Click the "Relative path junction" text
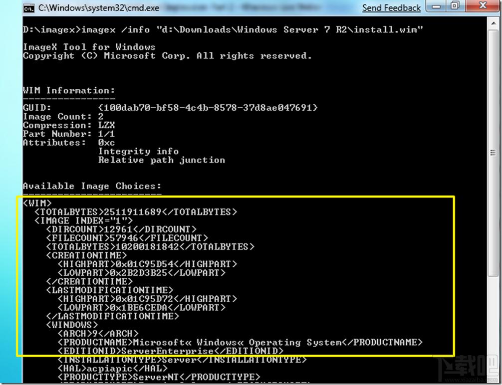The width and height of the screenshot is (502, 385). click(x=162, y=160)
